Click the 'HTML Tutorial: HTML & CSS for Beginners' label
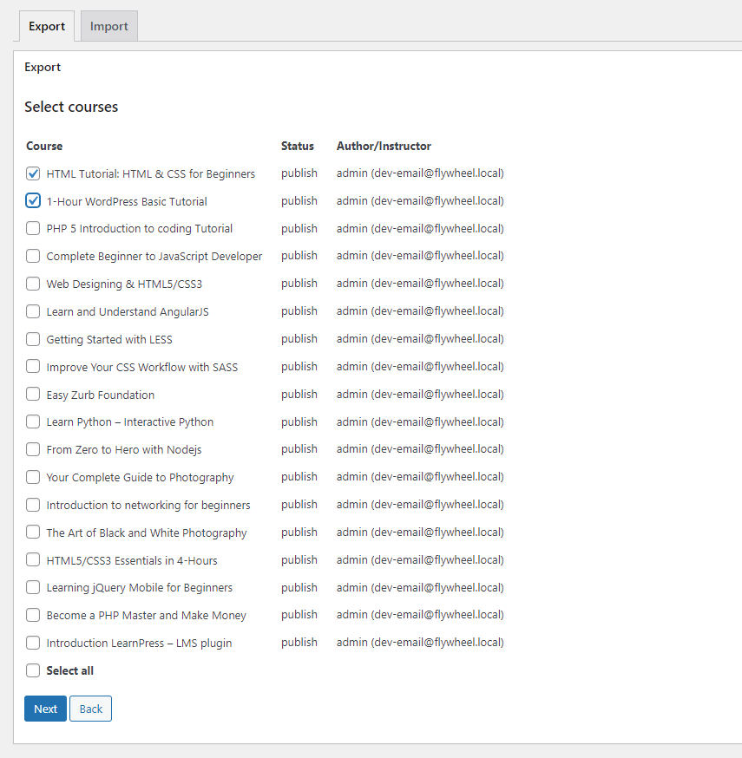This screenshot has width=742, height=758. point(150,174)
